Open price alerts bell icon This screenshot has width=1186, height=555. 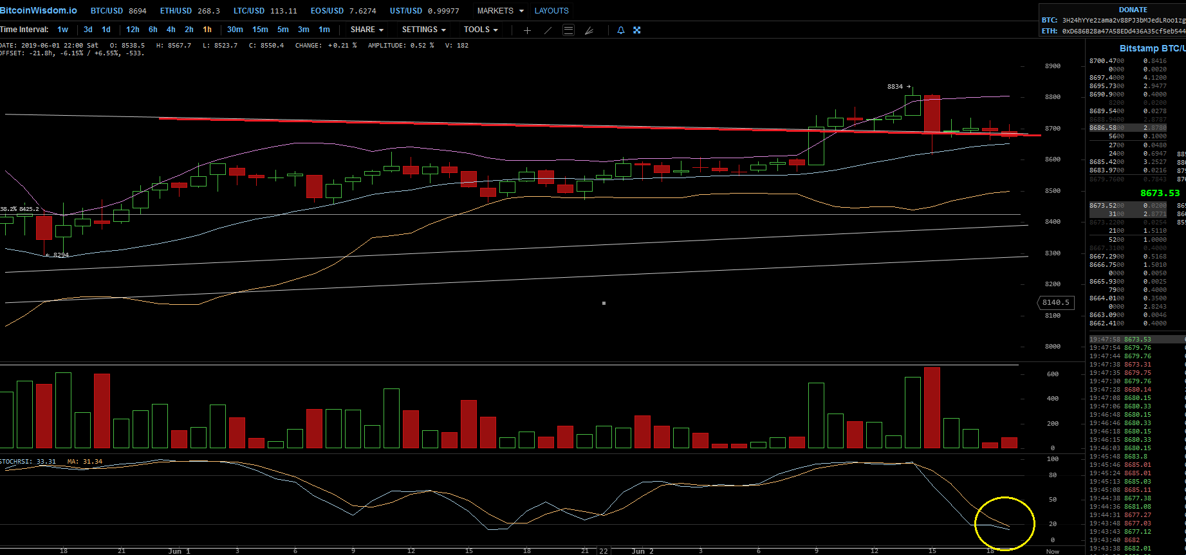621,30
